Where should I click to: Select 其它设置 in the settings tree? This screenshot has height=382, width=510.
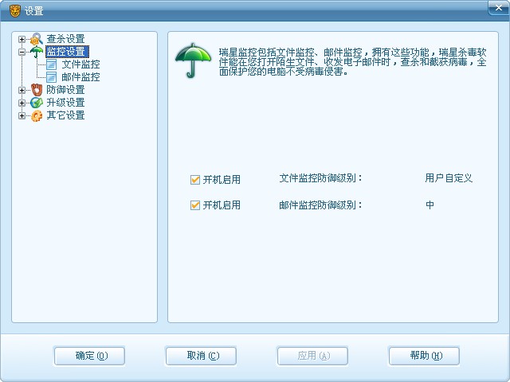(x=65, y=115)
